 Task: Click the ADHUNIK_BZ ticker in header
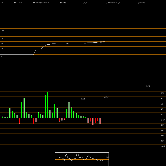coord(115,3)
